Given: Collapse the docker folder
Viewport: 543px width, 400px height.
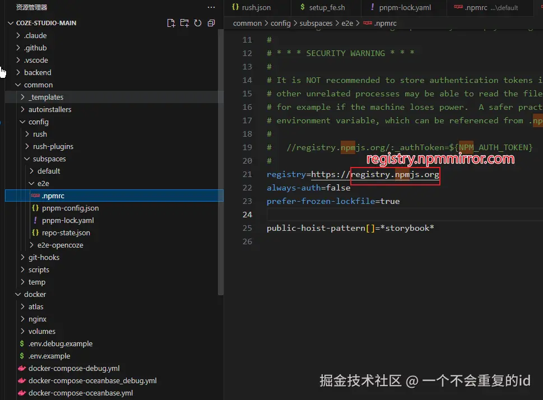Looking at the screenshot, I should pos(18,294).
